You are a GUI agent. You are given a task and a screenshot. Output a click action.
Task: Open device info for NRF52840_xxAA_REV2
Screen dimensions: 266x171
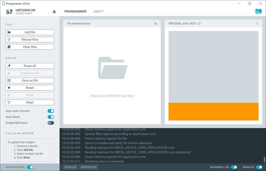pos(199,24)
